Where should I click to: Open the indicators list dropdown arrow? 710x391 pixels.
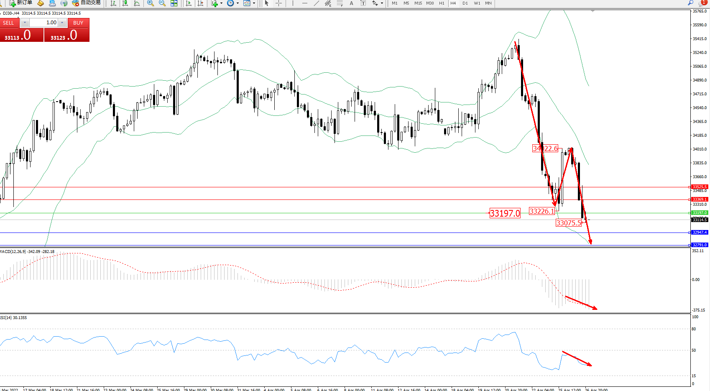[221, 3]
